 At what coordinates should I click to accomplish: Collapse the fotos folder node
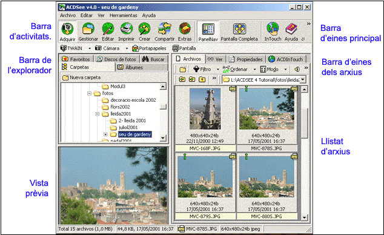click(x=89, y=93)
